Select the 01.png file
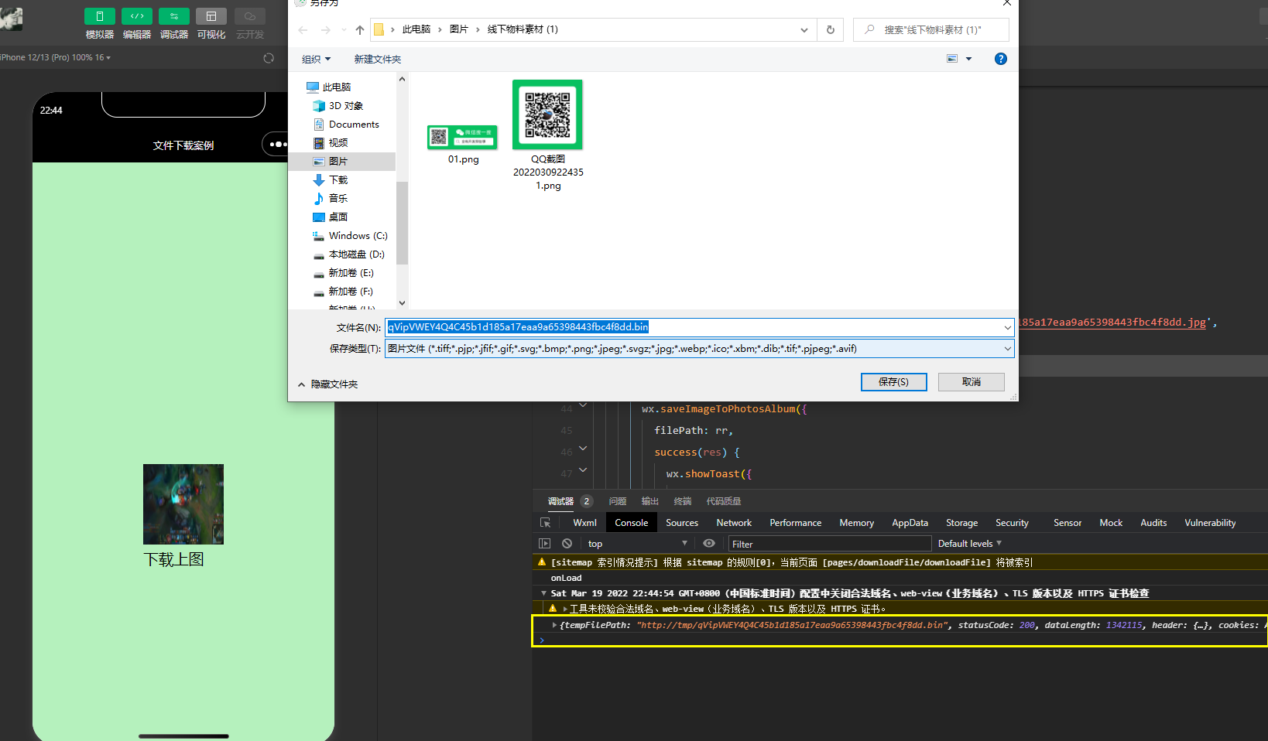1268x741 pixels. pyautogui.click(x=463, y=145)
